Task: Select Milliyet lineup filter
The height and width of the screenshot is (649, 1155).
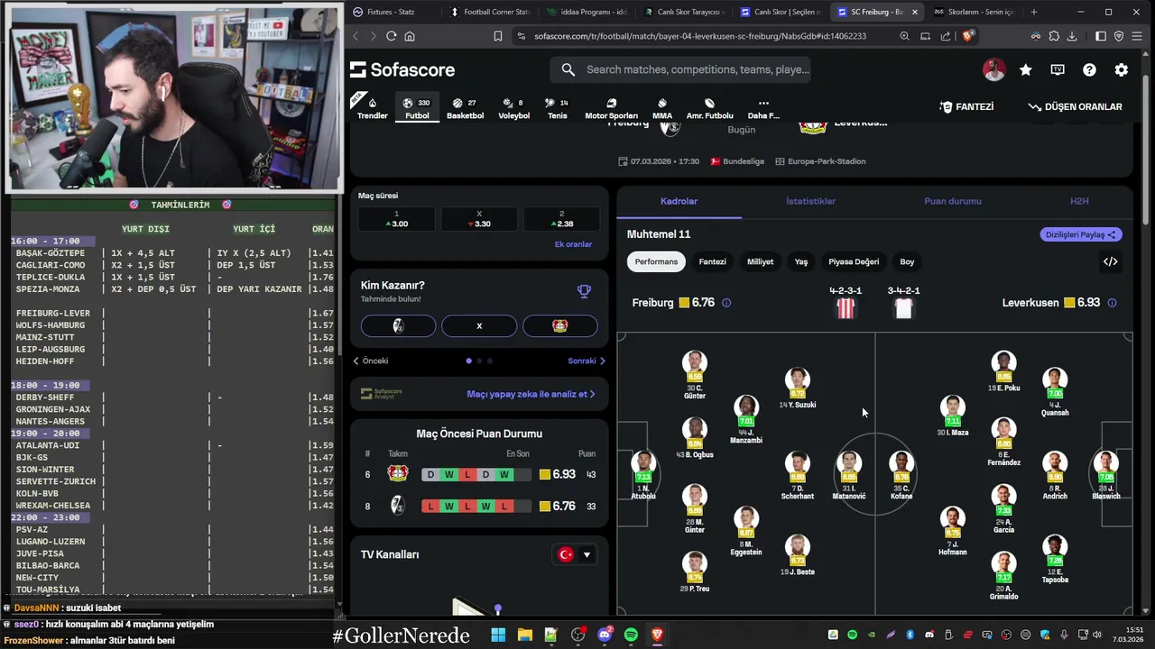Action: click(760, 261)
